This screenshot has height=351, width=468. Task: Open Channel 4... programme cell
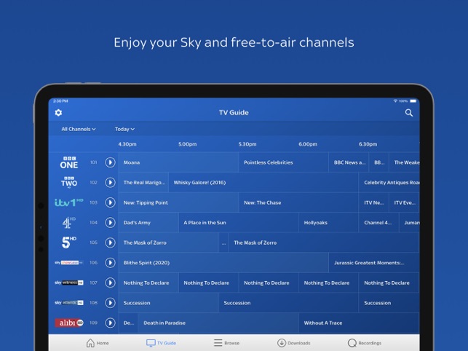point(378,223)
